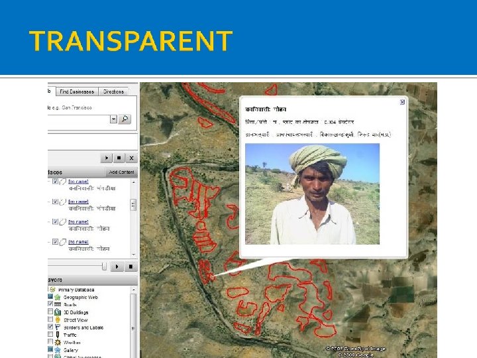Click the Roads layer icon
Viewport: 477px width, 358px height.
(x=58, y=304)
